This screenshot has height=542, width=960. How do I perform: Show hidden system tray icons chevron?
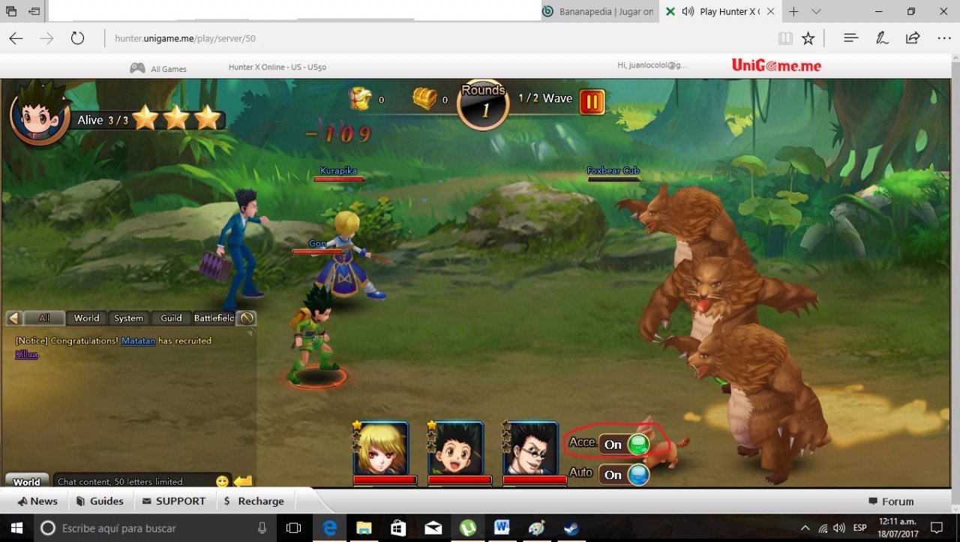[805, 528]
